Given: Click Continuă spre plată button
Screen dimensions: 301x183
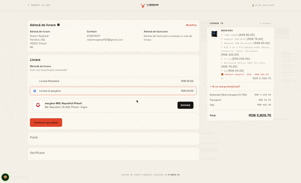Looking at the screenshot, I should pyautogui.click(x=46, y=122).
